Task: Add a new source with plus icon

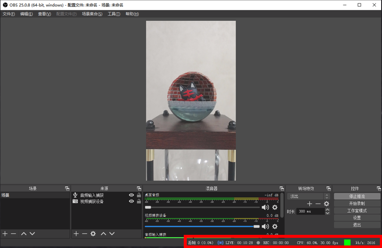Action: 76,234
